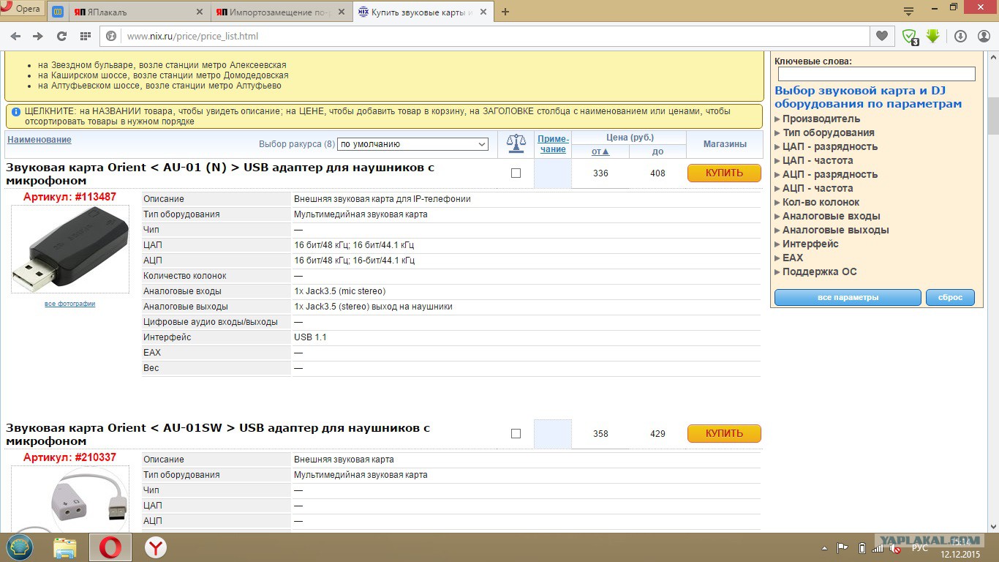This screenshot has width=999, height=562.
Task: Add AU-01SW at price 358 to cart
Action: 600,434
